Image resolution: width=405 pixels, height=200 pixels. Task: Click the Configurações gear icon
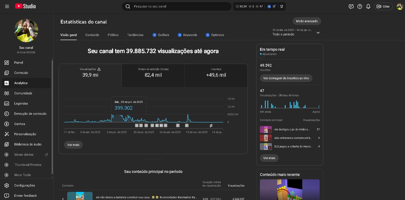7,185
